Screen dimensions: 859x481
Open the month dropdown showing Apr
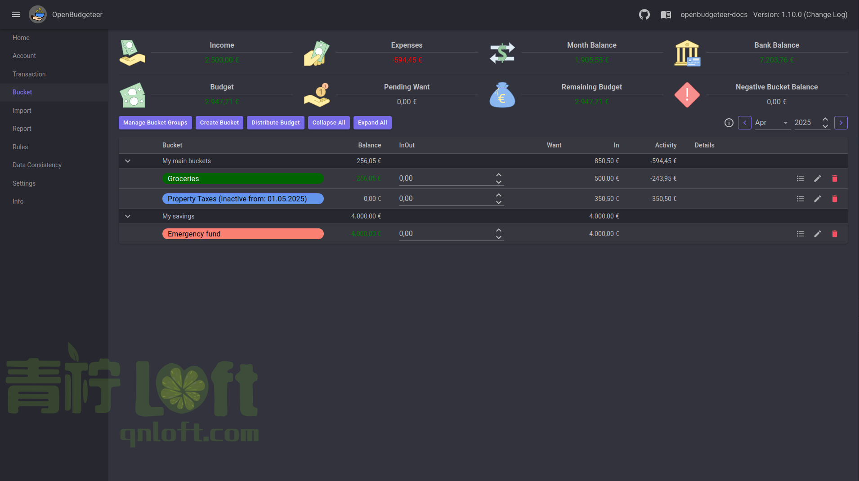pyautogui.click(x=772, y=123)
